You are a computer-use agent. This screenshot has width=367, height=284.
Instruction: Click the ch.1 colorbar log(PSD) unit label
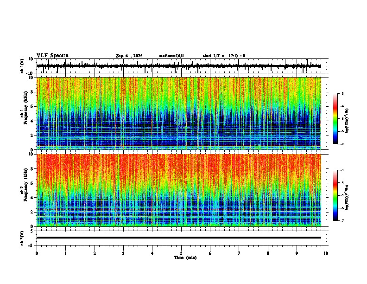347,121
